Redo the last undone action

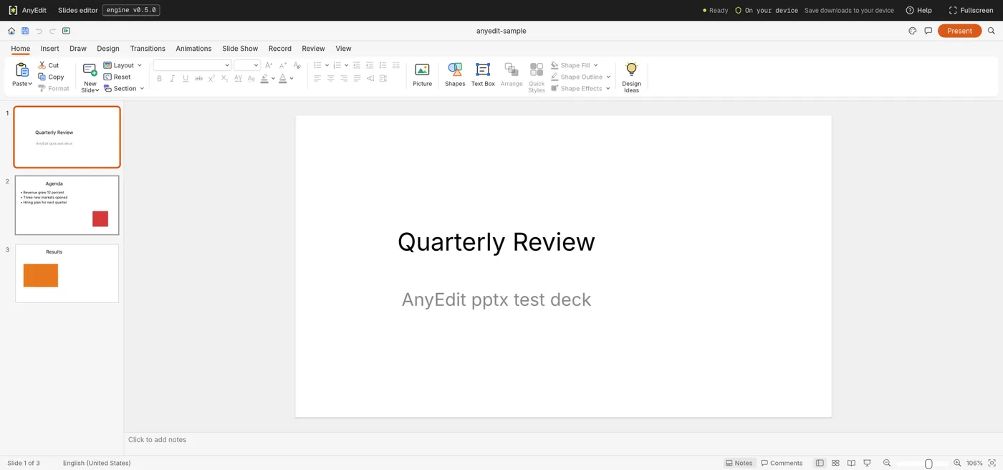point(52,31)
